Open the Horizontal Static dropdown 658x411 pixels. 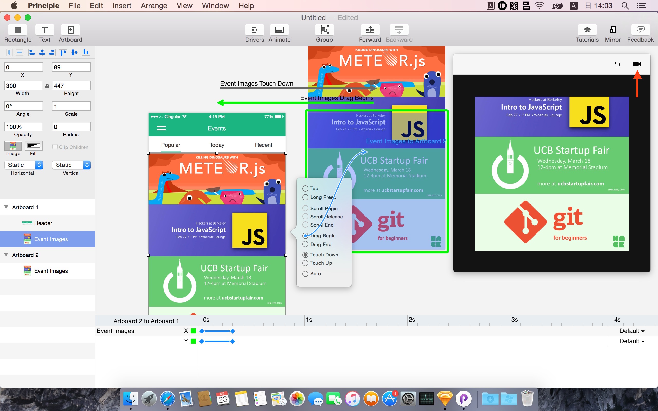tap(24, 165)
